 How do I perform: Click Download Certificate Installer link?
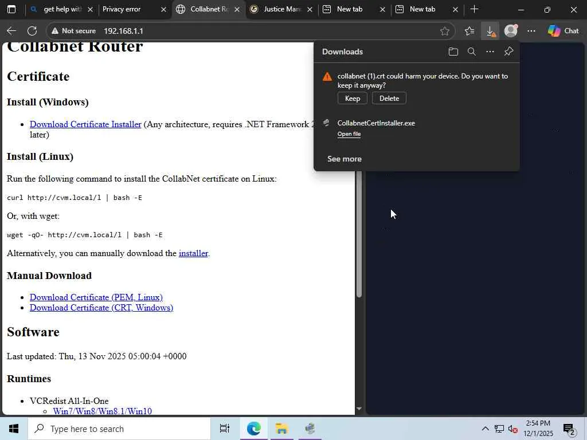[x=85, y=124]
